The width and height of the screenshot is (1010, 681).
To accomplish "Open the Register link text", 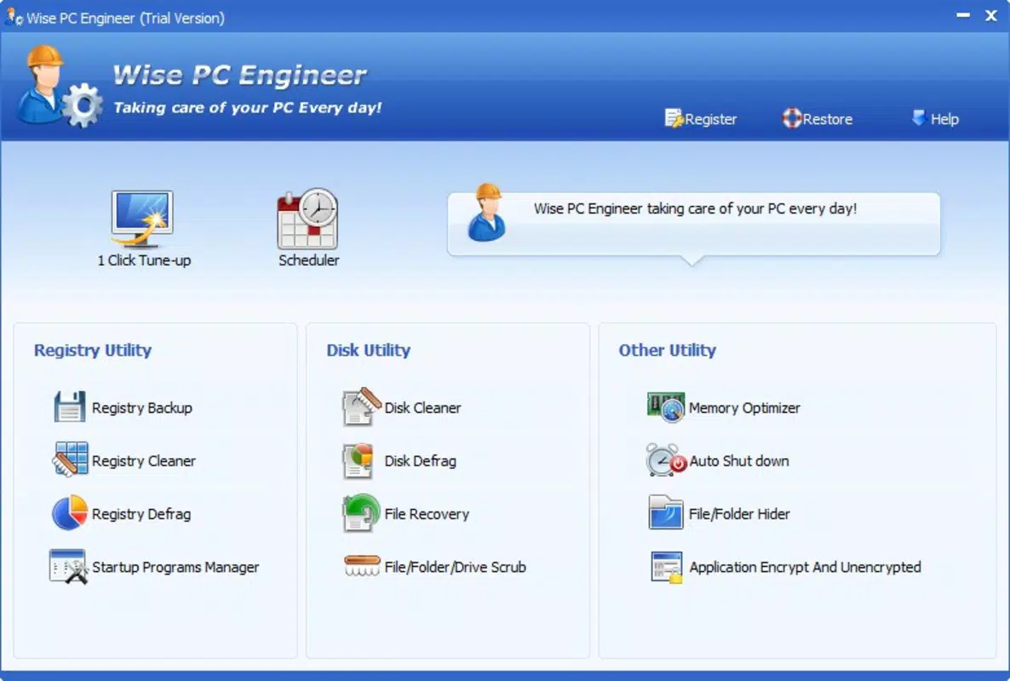I will (x=710, y=119).
